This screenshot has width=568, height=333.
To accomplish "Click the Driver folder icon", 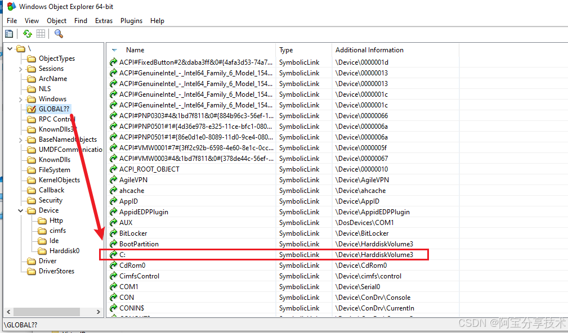I will 32,262.
